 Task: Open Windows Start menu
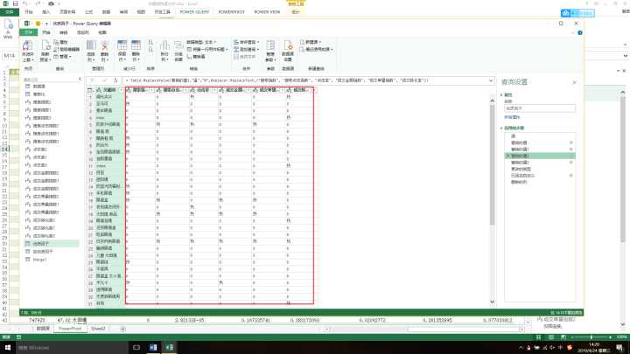click(8, 347)
